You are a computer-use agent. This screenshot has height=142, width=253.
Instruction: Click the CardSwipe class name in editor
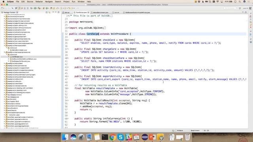pos(93,34)
